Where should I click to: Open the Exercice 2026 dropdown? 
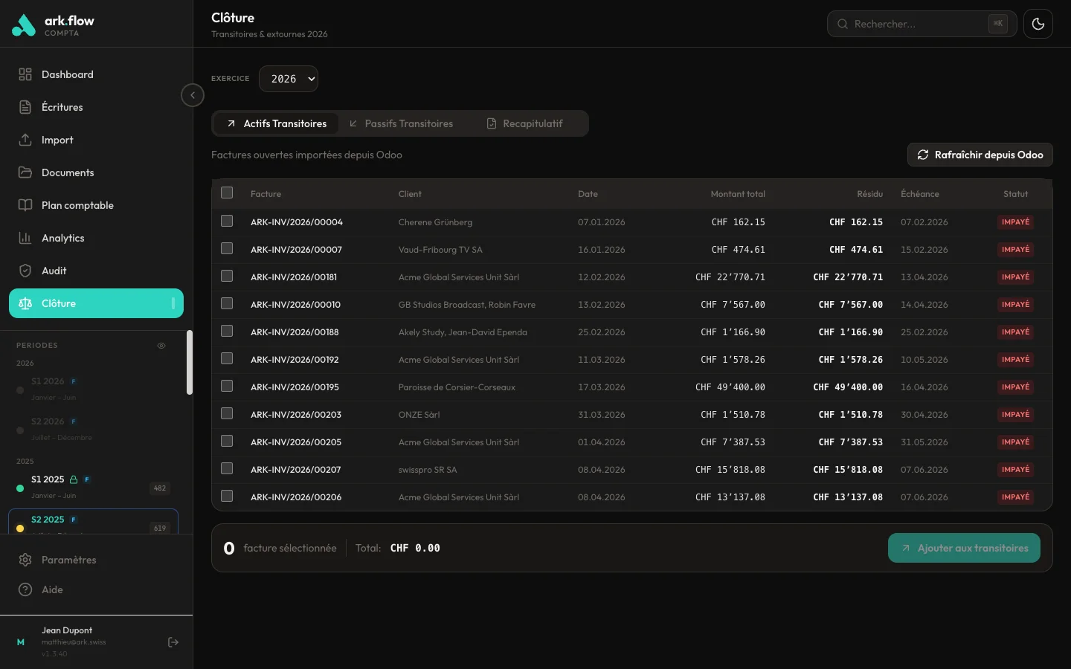[289, 79]
